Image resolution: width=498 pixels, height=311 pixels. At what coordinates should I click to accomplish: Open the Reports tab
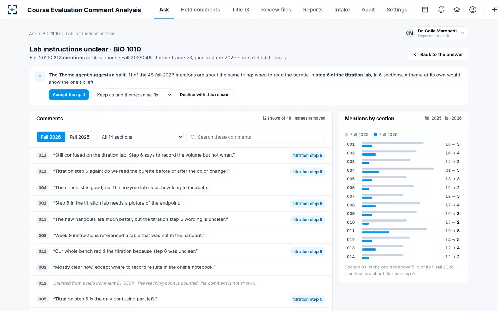tap(313, 10)
